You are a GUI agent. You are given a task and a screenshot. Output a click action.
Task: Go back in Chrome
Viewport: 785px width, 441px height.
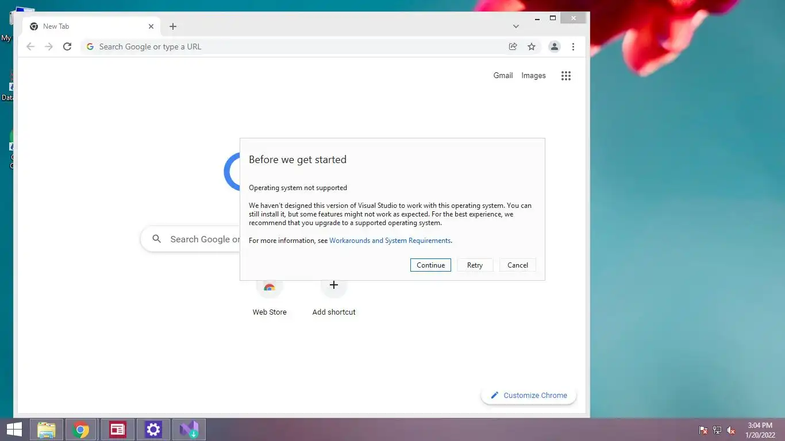coord(30,47)
